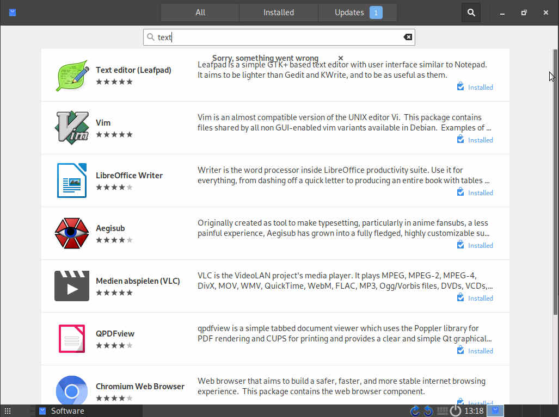Image resolution: width=559 pixels, height=417 pixels.
Task: Open the applications grid in the taskbar
Action: [8, 411]
